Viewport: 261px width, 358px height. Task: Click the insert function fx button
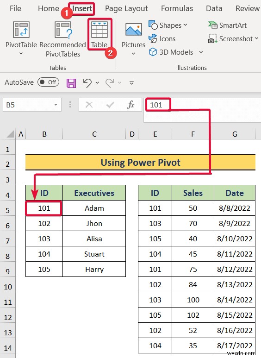click(x=130, y=105)
